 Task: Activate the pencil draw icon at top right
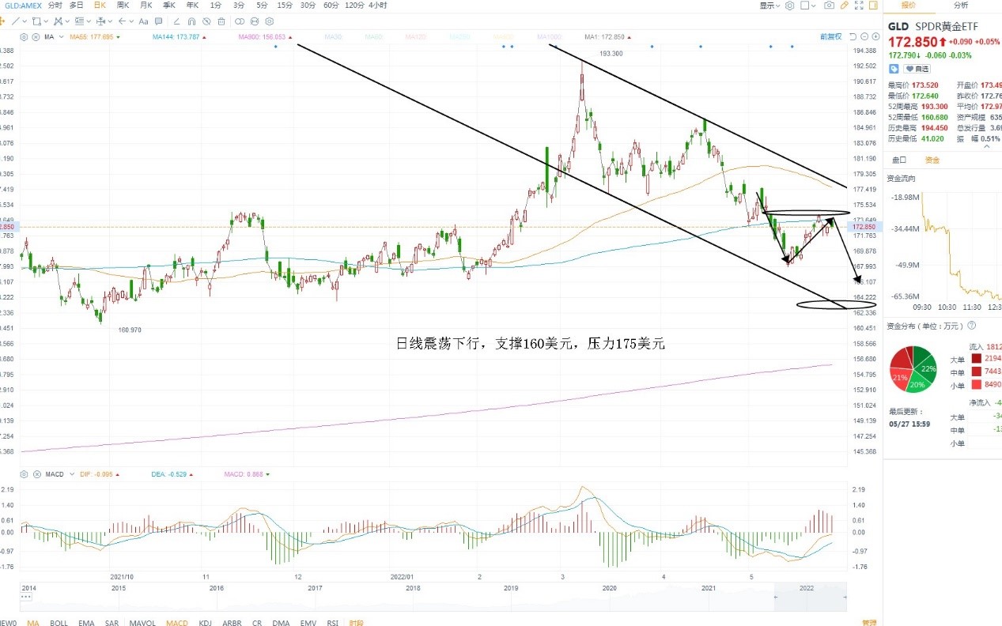845,6
